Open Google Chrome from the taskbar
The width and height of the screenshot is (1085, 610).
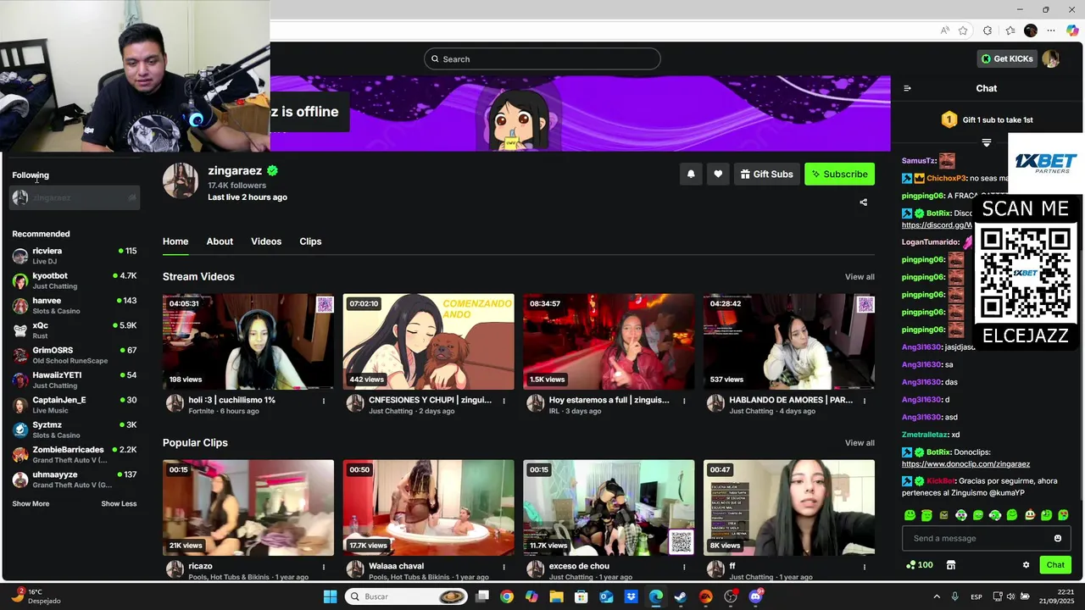tap(507, 596)
